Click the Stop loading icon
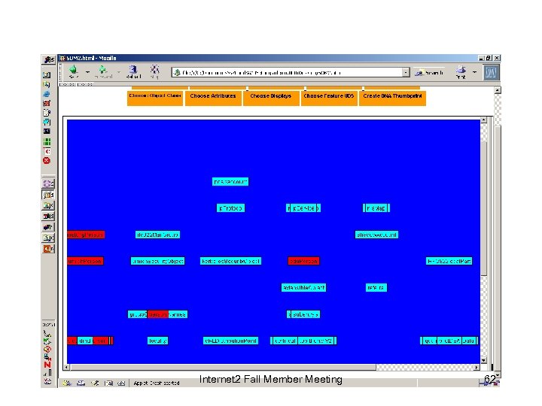The width and height of the screenshot is (542, 406). 154,70
